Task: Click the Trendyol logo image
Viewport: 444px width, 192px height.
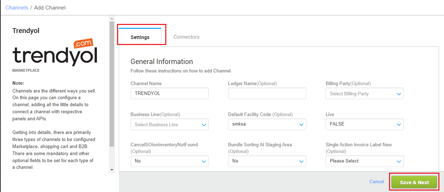Action: click(55, 52)
